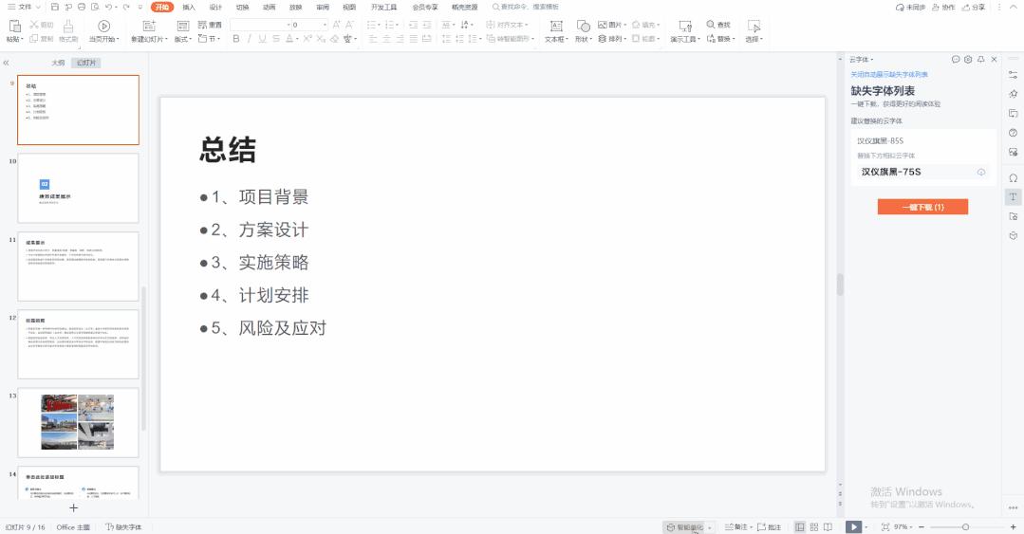This screenshot has height=534, width=1024.
Task: Click the search commands input field
Action: tap(526, 8)
